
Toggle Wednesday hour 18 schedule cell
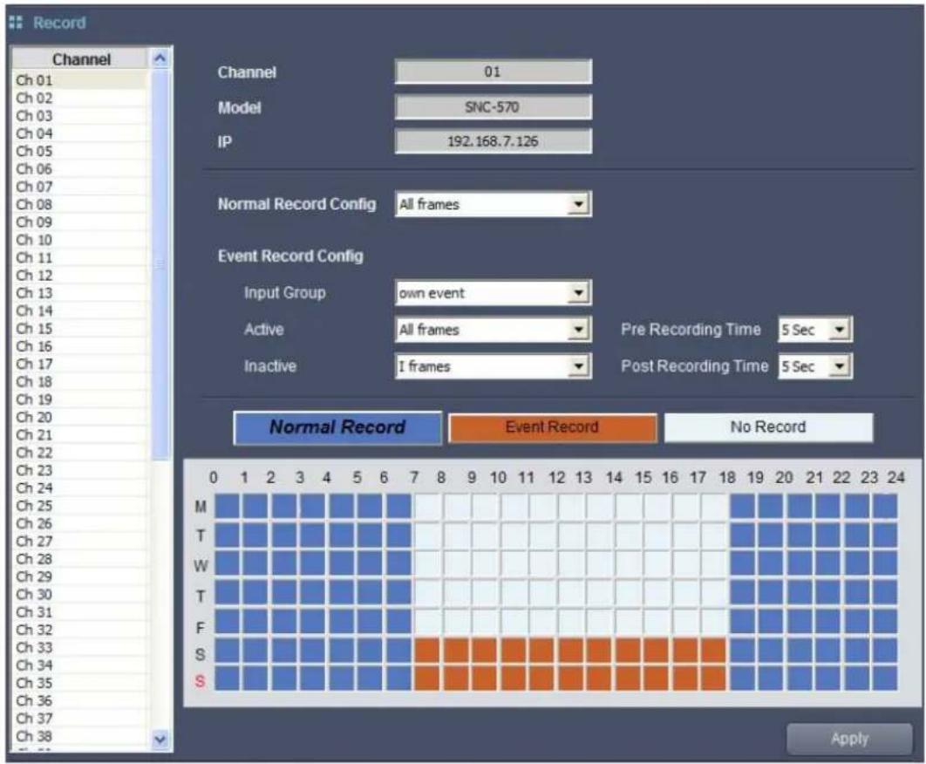point(742,563)
